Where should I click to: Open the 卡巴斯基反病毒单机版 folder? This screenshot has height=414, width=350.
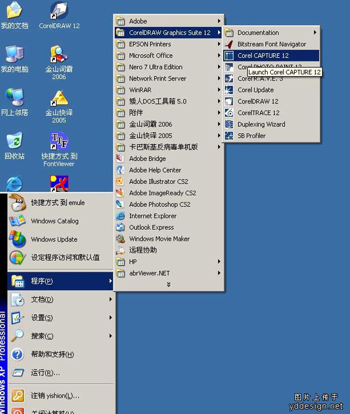[x=169, y=147]
